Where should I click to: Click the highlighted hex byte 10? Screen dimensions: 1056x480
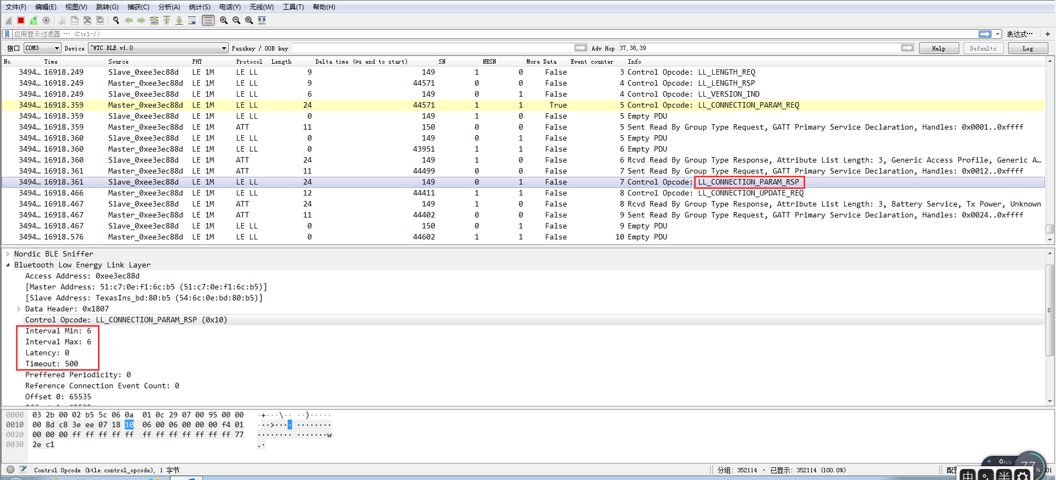pos(129,425)
